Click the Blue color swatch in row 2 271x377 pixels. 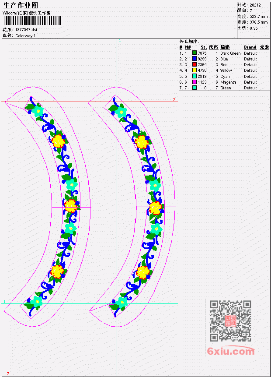coord(195,59)
